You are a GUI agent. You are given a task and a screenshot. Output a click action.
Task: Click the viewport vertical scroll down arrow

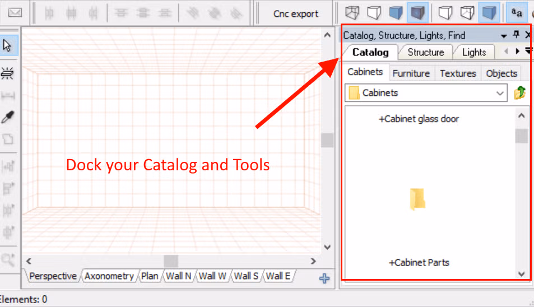(327, 247)
